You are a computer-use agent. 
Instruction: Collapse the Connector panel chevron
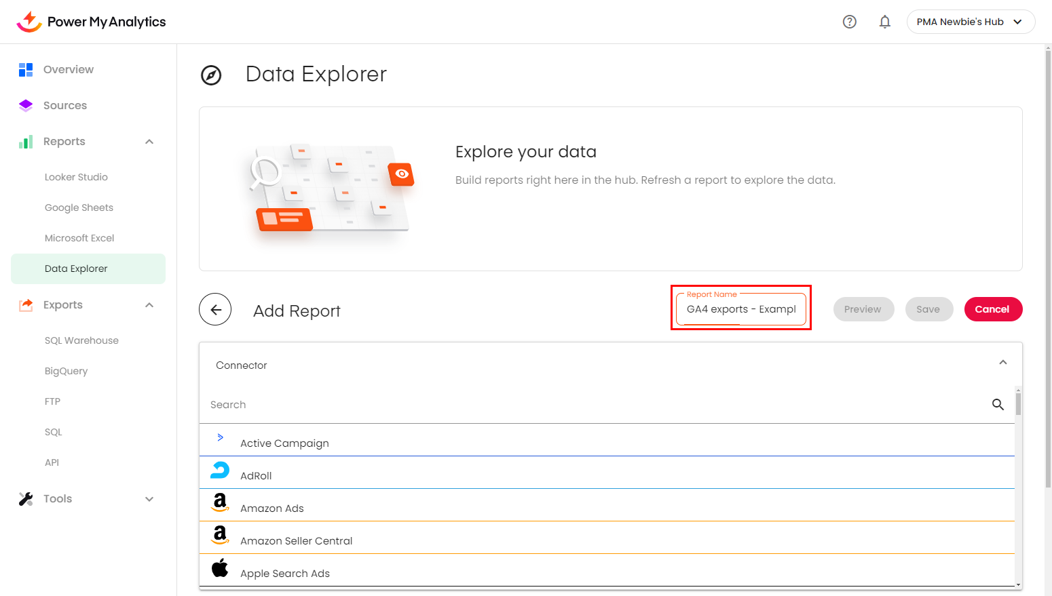click(1002, 363)
